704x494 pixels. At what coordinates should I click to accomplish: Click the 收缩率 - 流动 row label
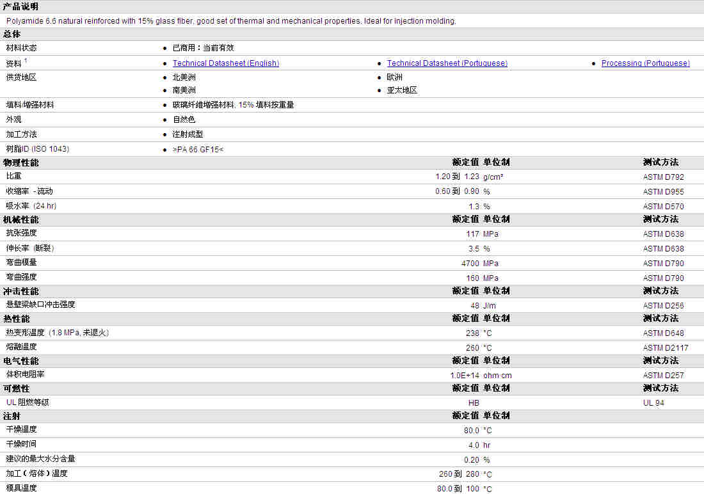[x=29, y=191]
